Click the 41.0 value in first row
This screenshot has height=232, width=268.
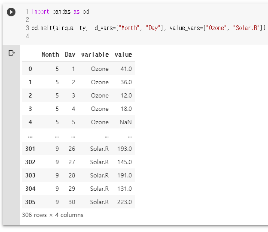pos(126,69)
